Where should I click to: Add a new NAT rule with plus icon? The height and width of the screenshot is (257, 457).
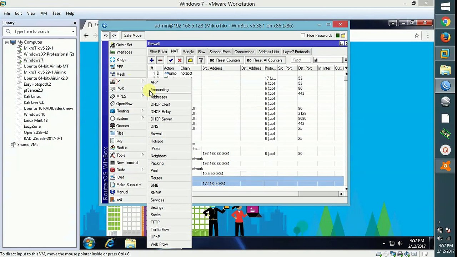coord(152,60)
